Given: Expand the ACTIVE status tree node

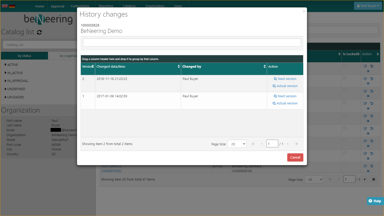Looking at the screenshot, I should coord(6,65).
